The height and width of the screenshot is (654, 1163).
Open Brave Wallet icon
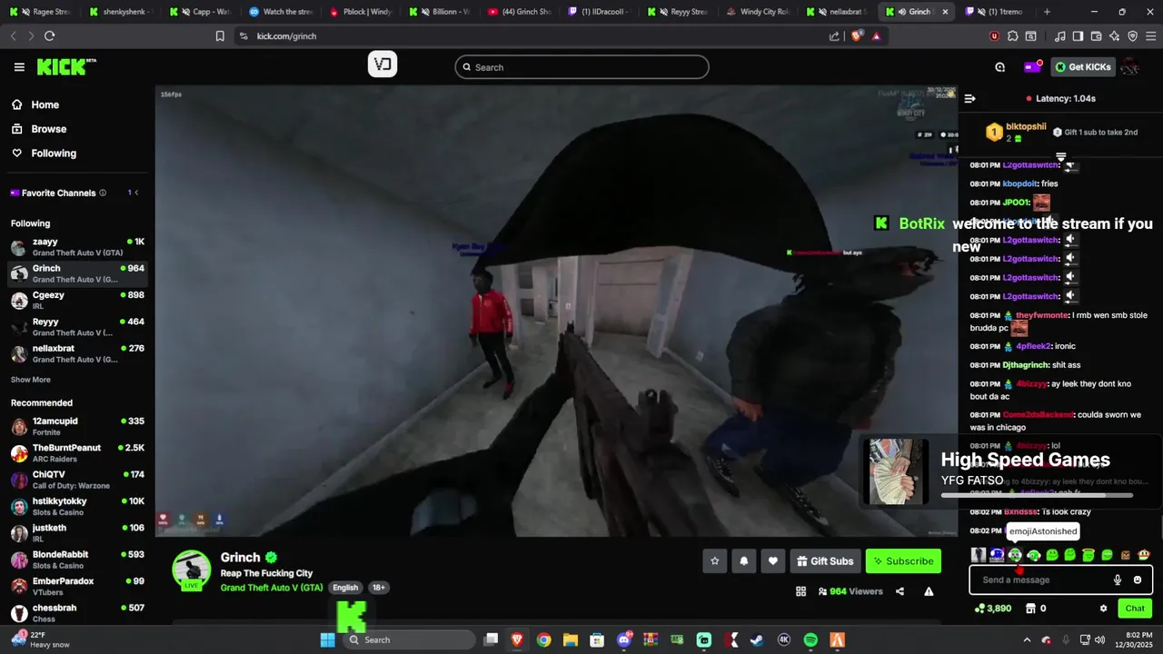(1096, 36)
